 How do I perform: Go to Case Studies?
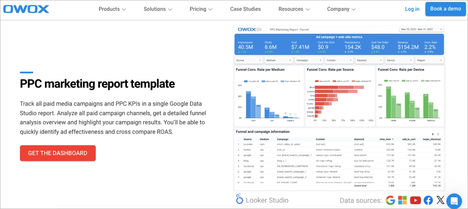coord(245,9)
